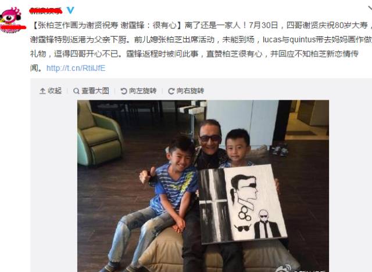
Task: Open the http://t.cn/RtilJfE short link
Action: coord(76,68)
